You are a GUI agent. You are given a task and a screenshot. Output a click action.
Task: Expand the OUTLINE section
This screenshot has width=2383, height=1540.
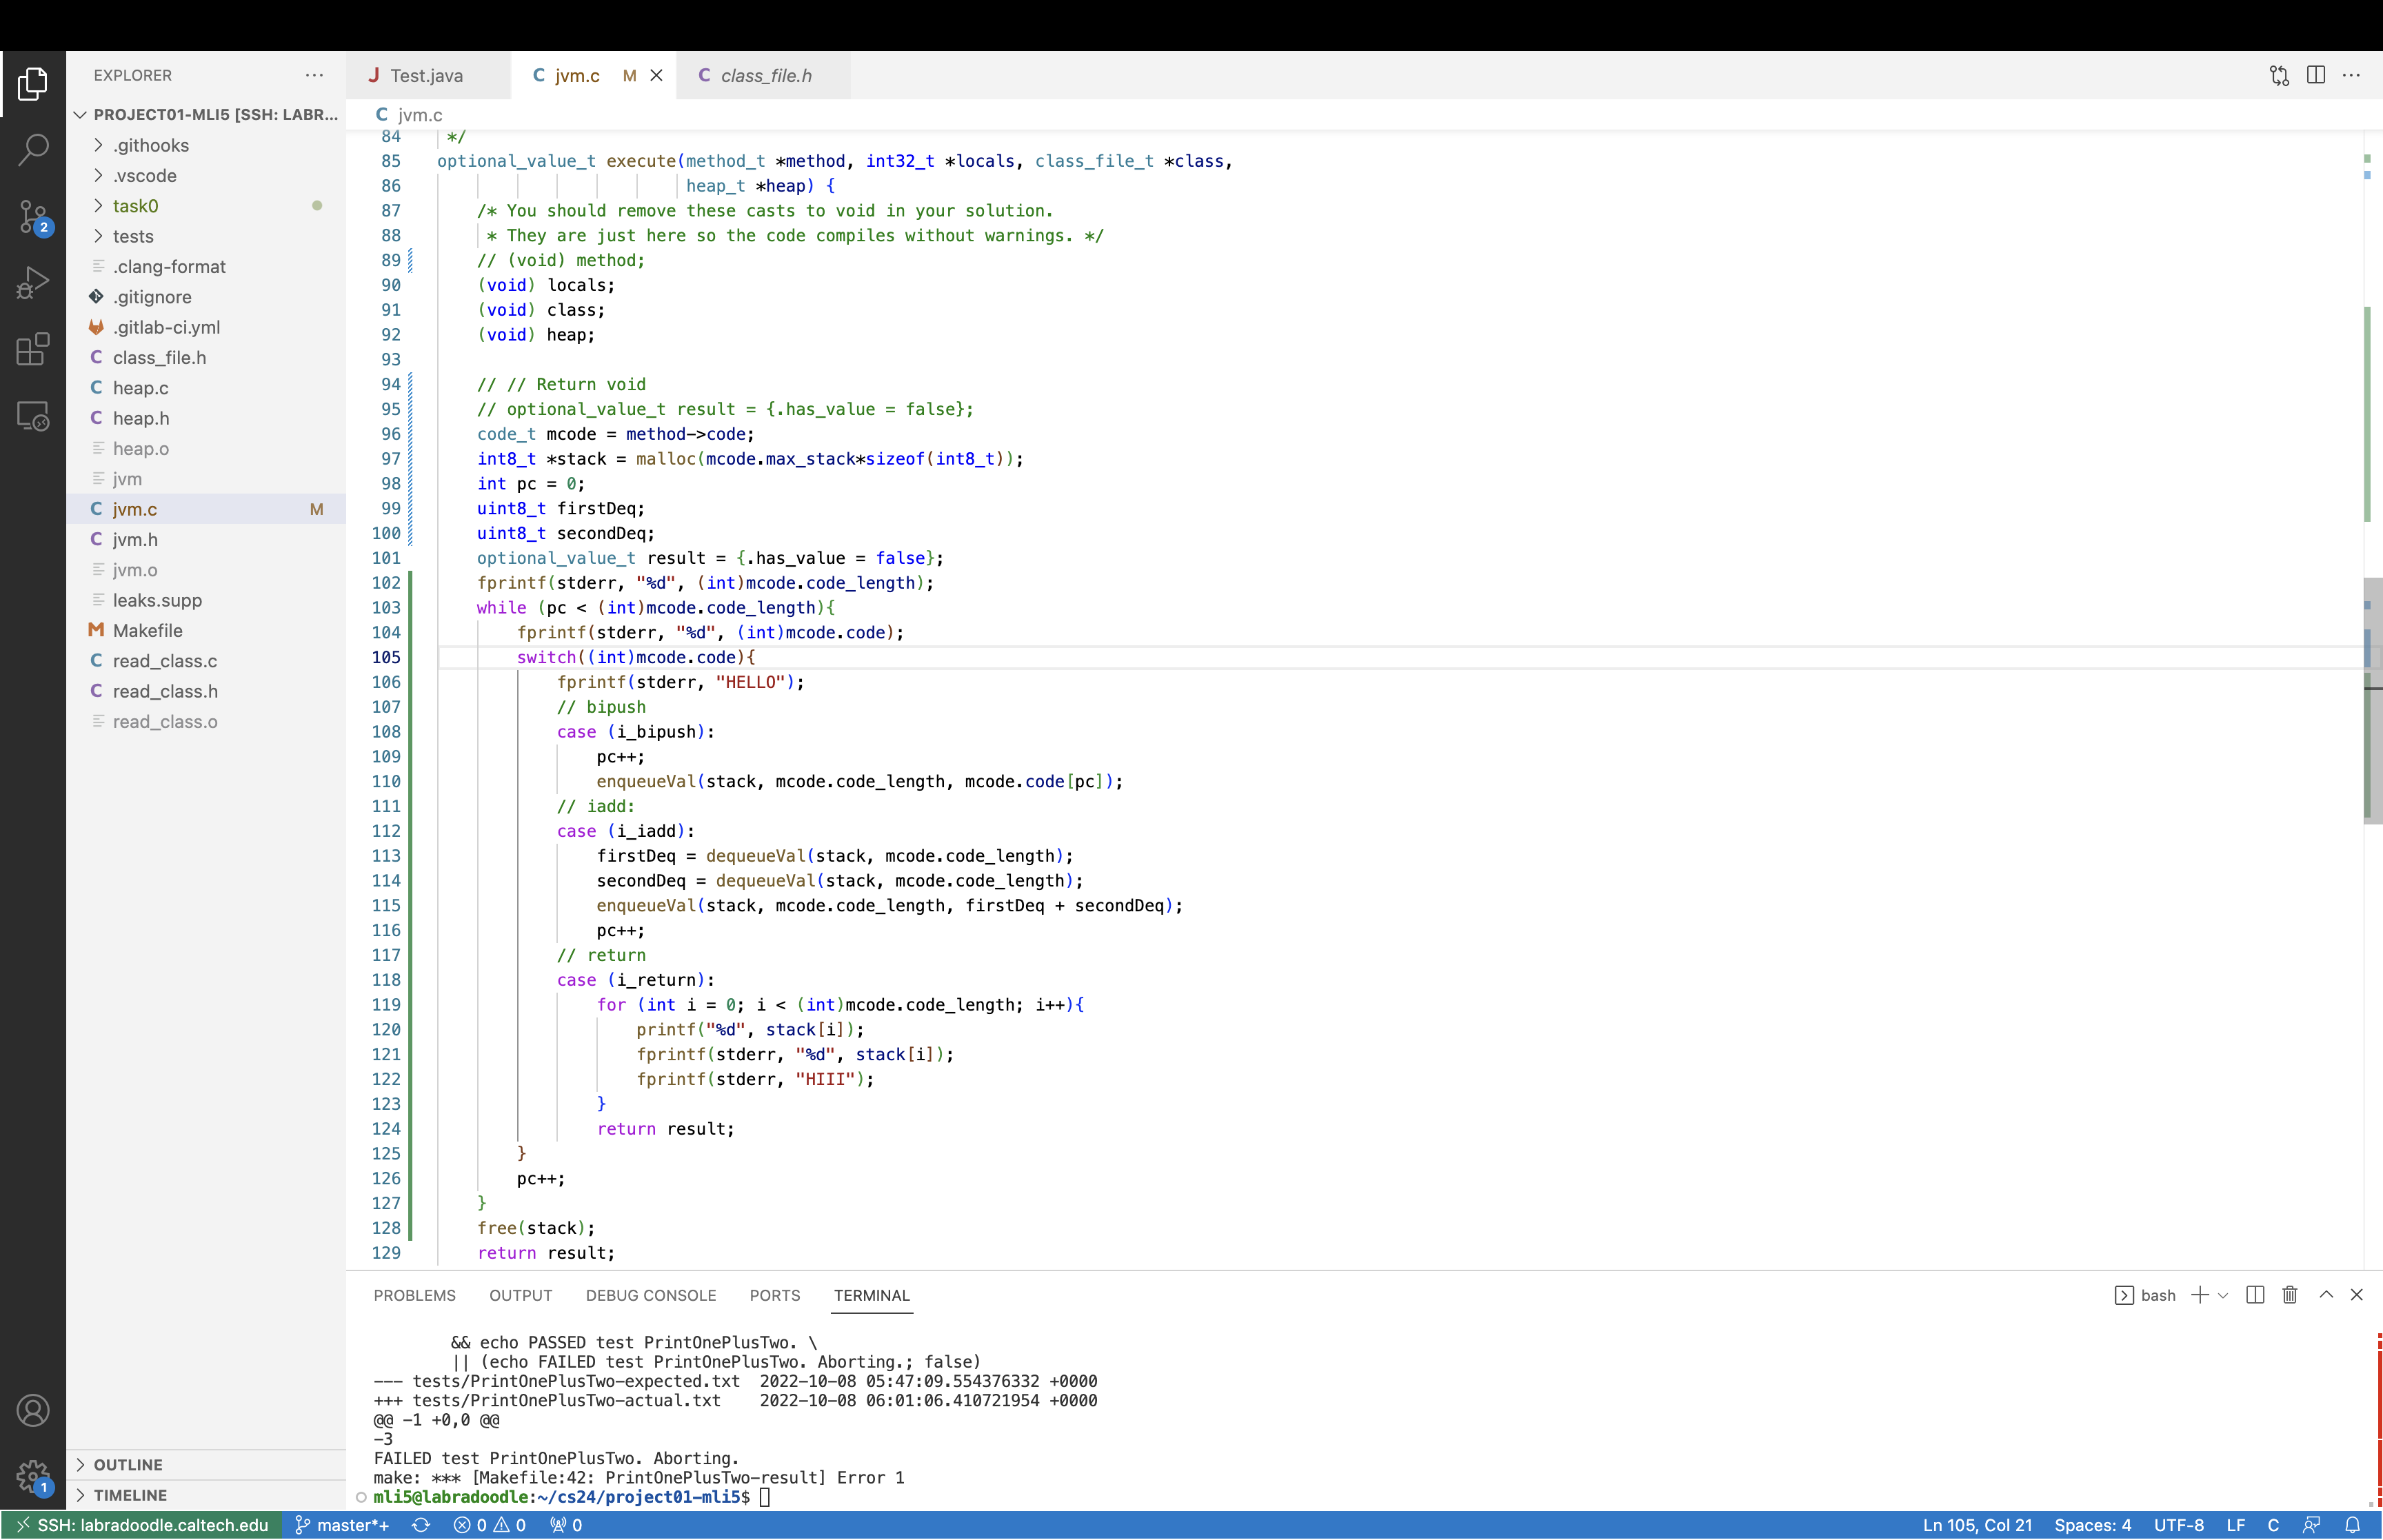(x=128, y=1465)
